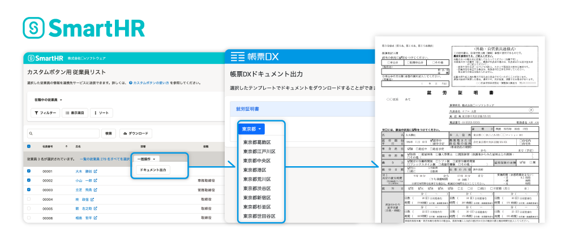The width and height of the screenshot is (566, 238).
Task: Click the 帳票DX logo in the blue header
Action: tap(255, 57)
